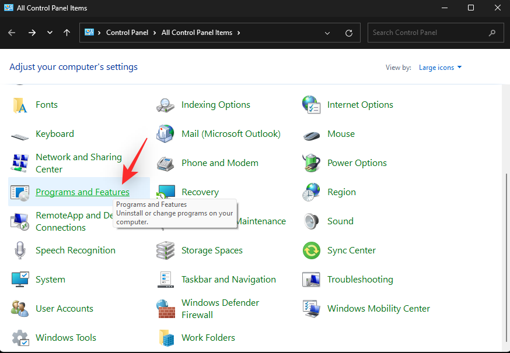Open Internet Options

pos(360,105)
